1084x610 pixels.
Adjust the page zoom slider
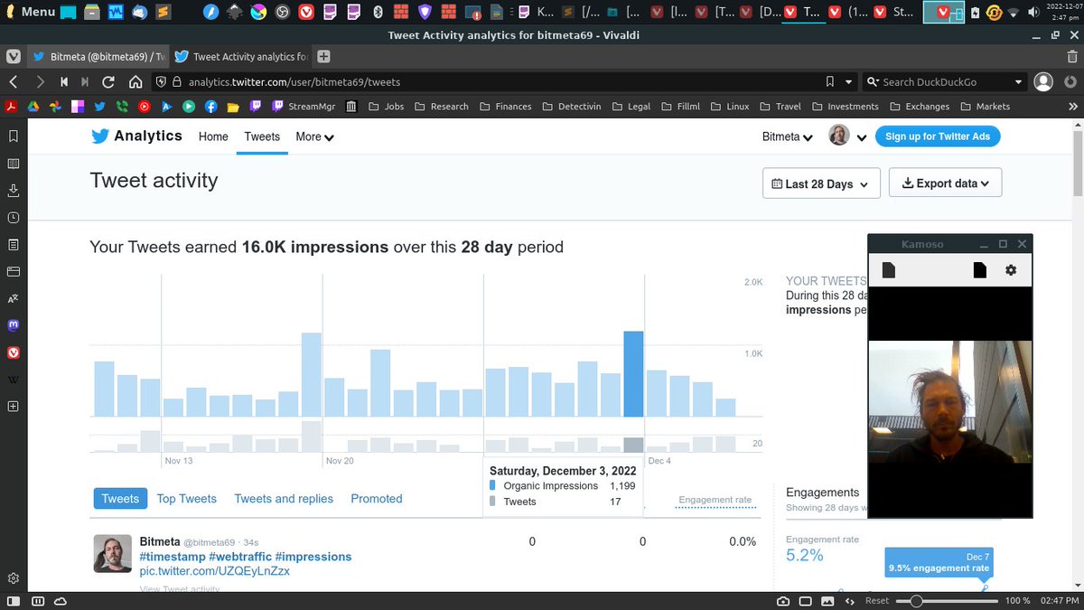tap(946, 601)
